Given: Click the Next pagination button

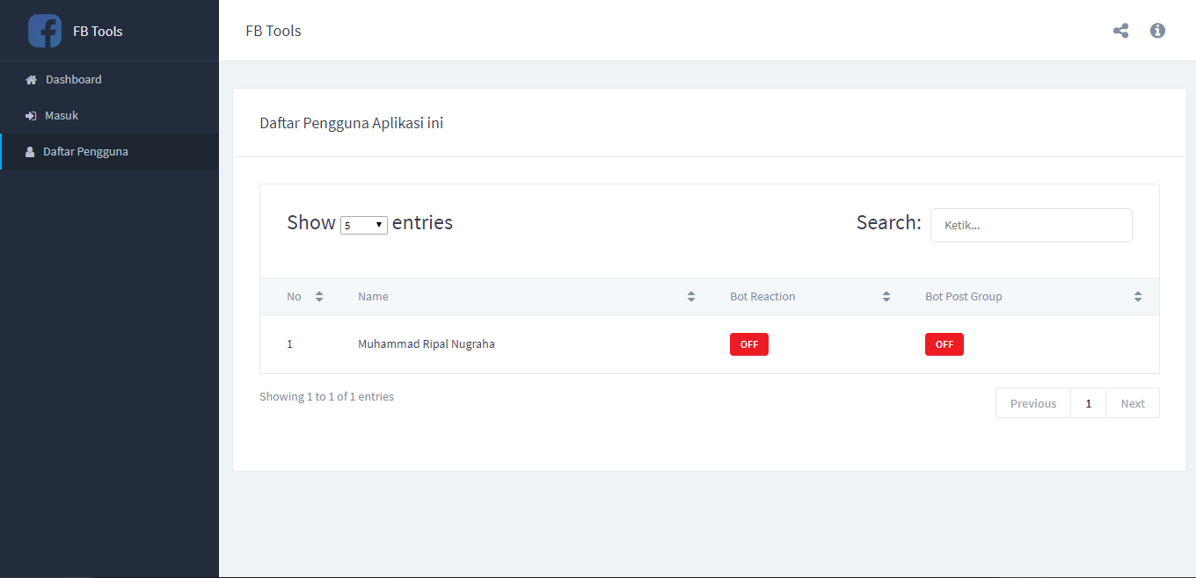Looking at the screenshot, I should tap(1132, 402).
